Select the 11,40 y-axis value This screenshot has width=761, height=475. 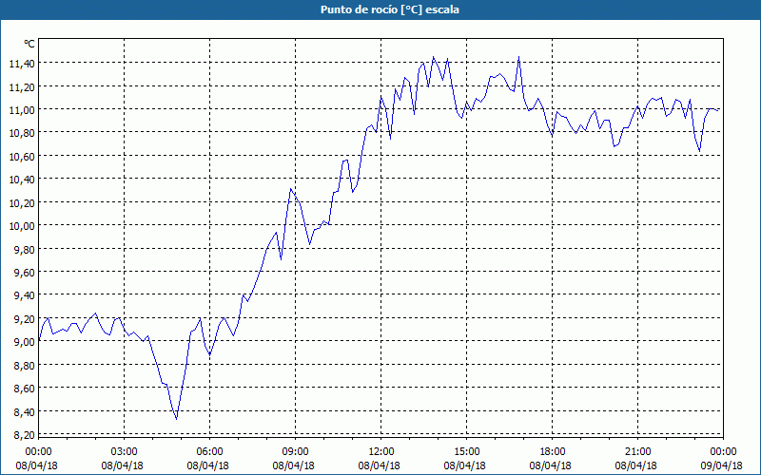point(22,64)
